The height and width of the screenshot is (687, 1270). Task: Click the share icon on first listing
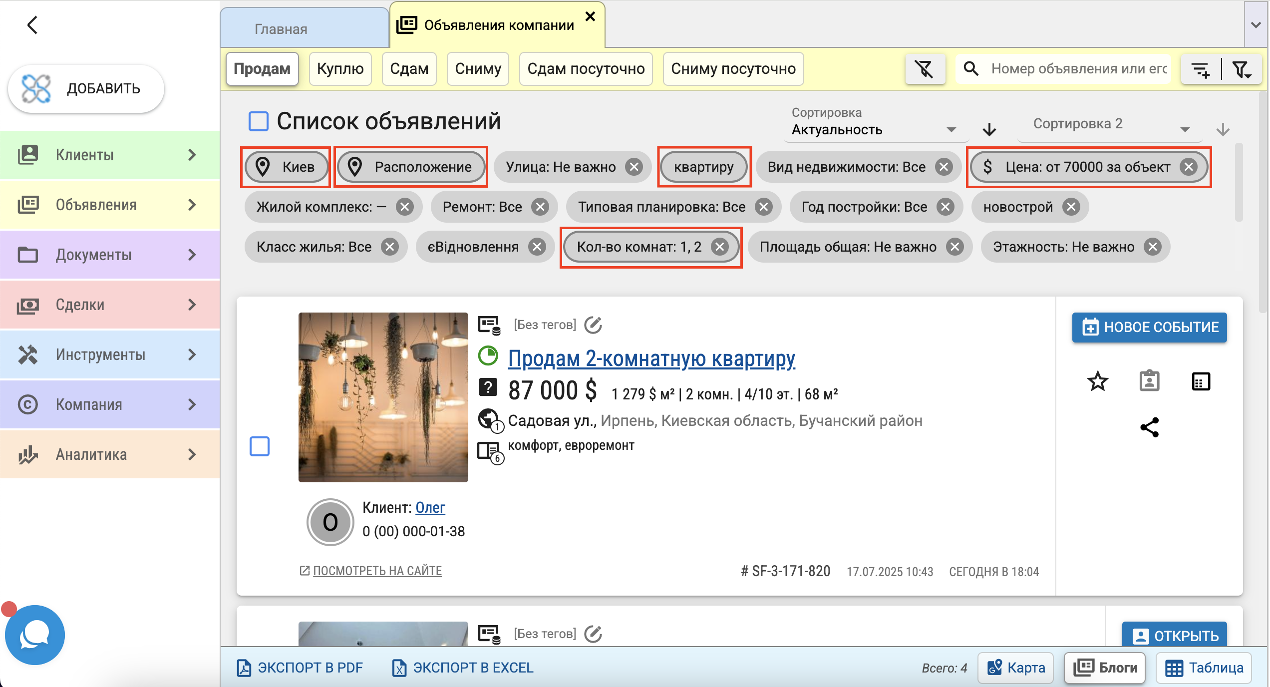coord(1149,427)
